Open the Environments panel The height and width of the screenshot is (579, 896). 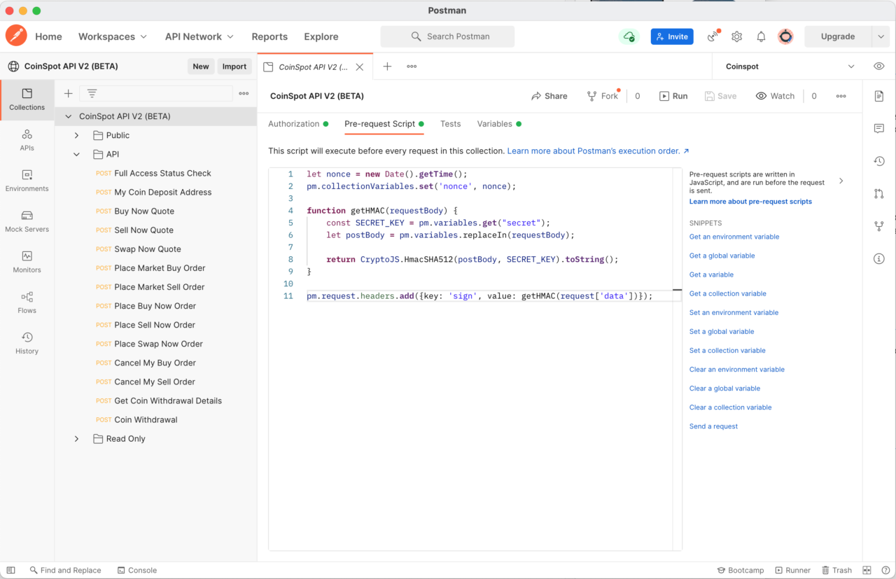pos(27,182)
